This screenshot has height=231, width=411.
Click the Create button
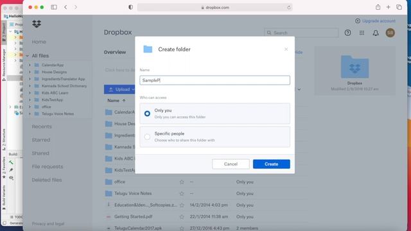(271, 164)
